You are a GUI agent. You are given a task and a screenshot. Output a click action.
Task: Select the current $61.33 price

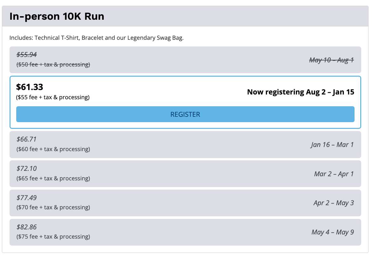pyautogui.click(x=30, y=87)
